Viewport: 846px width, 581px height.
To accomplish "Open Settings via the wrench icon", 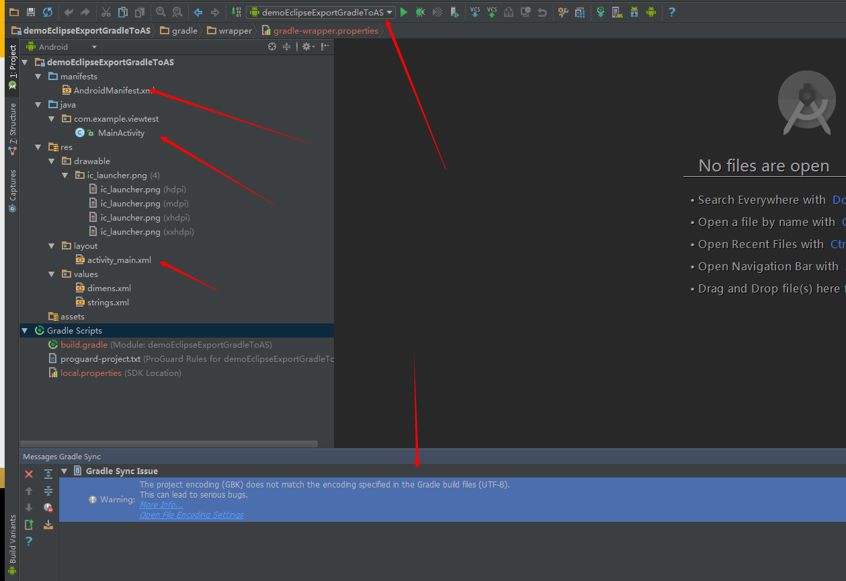I will pyautogui.click(x=563, y=12).
